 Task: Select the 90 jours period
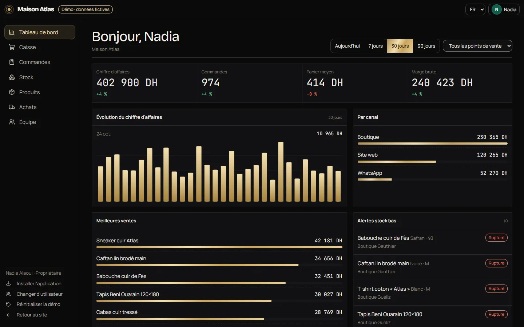click(x=426, y=46)
